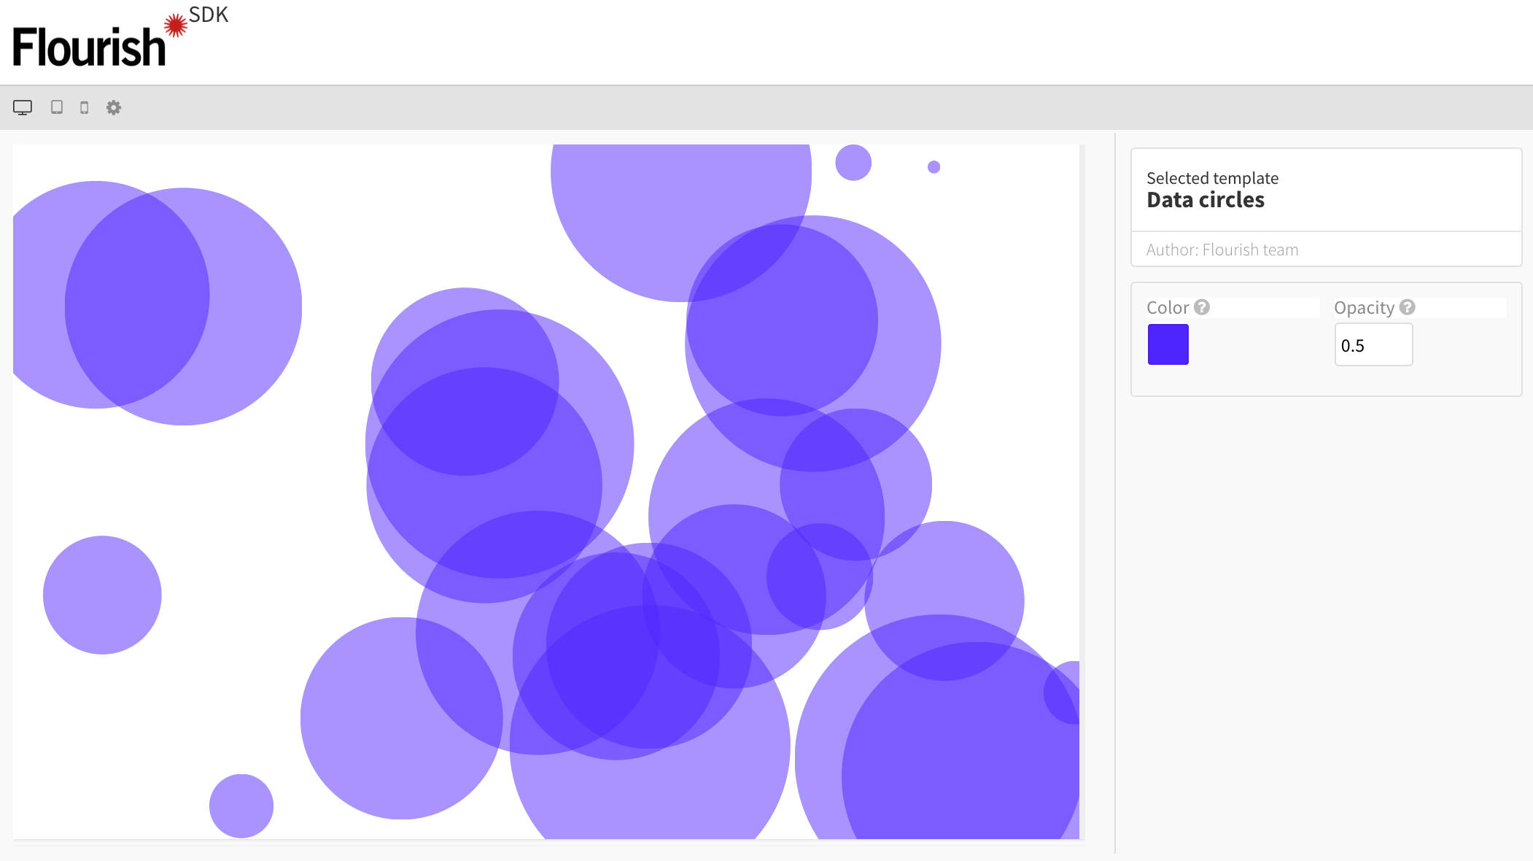Viewport: 1533px width, 861px height.
Task: Switch preview to desktop view
Action: 23,107
